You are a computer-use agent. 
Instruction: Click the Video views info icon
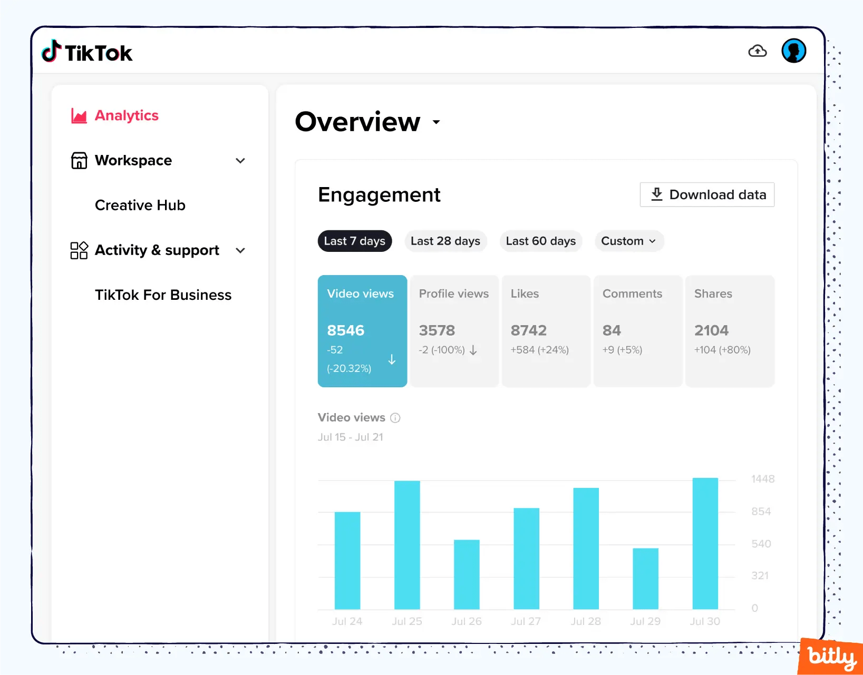[x=395, y=417]
